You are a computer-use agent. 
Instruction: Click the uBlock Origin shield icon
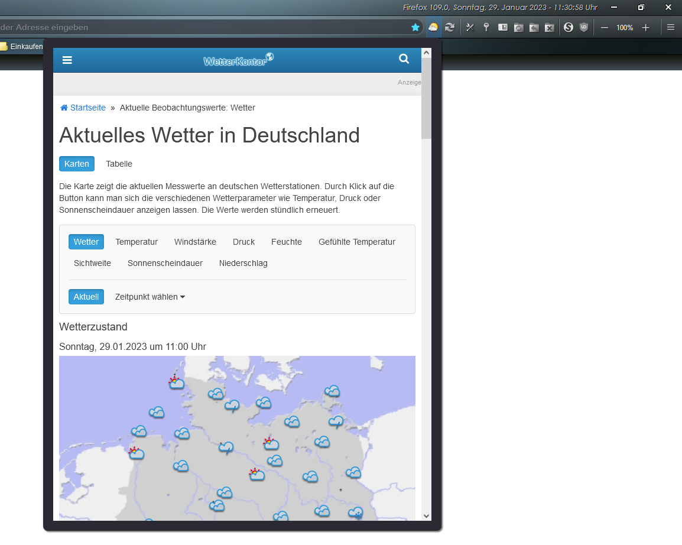click(x=584, y=27)
